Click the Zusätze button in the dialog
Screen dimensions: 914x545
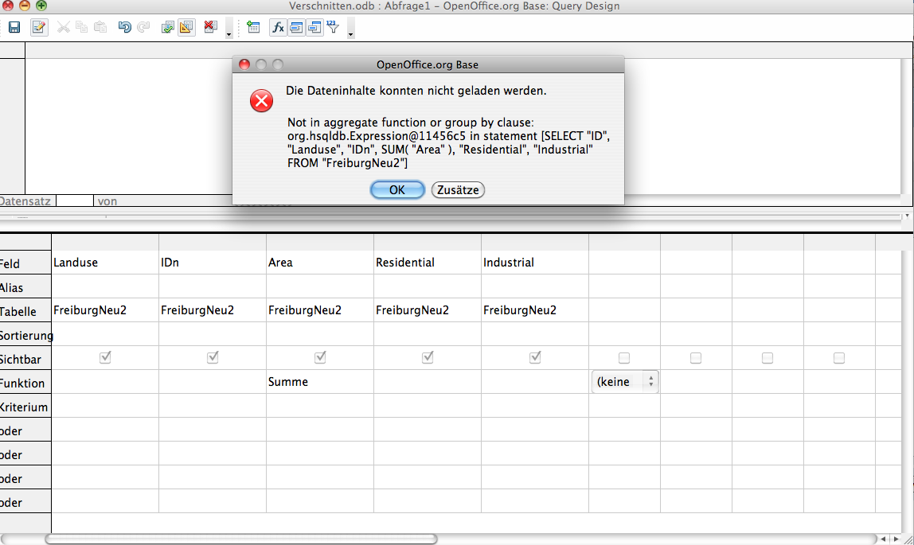pos(458,189)
